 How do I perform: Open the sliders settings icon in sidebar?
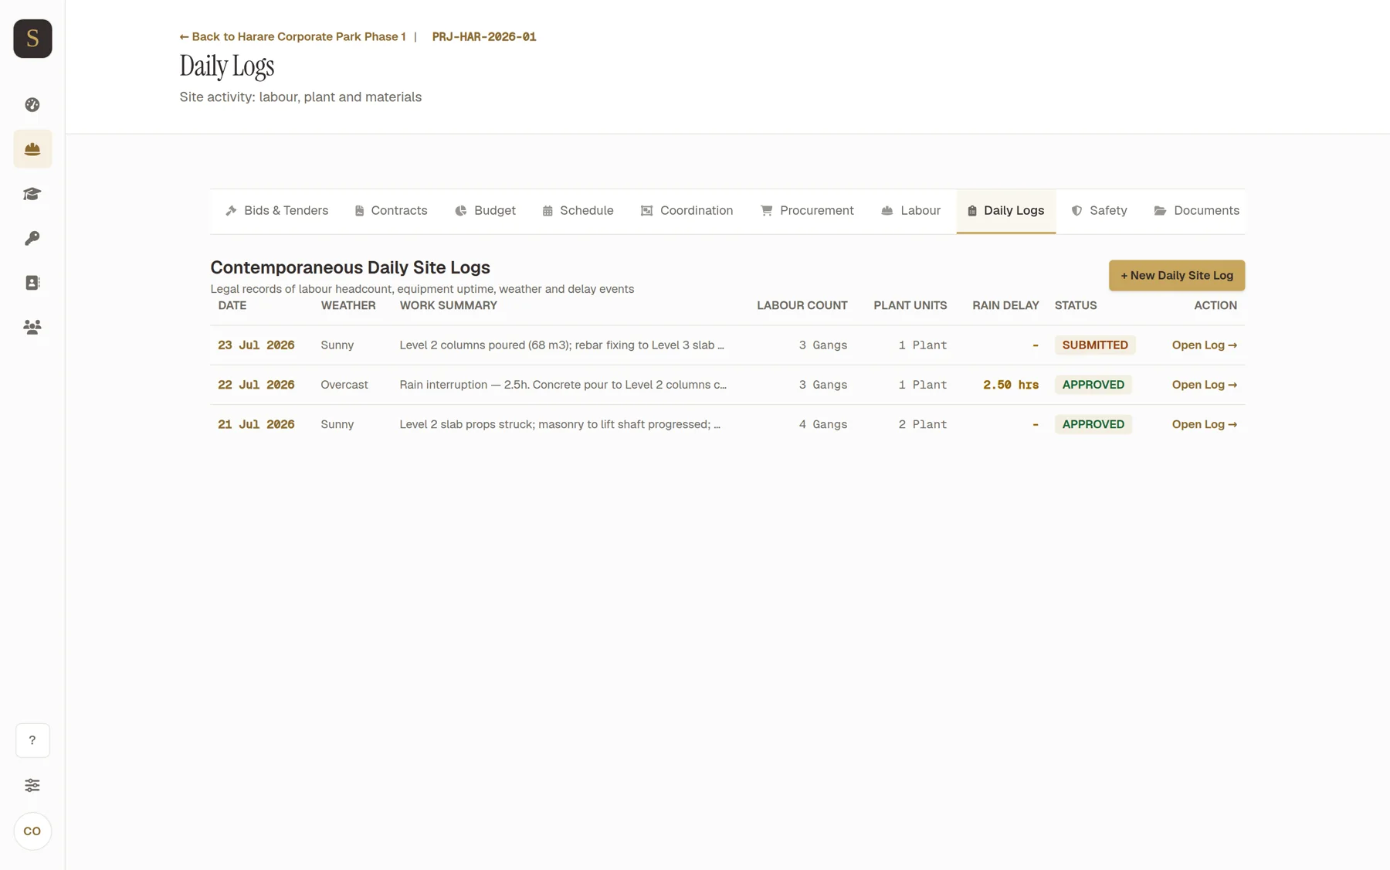pyautogui.click(x=32, y=785)
